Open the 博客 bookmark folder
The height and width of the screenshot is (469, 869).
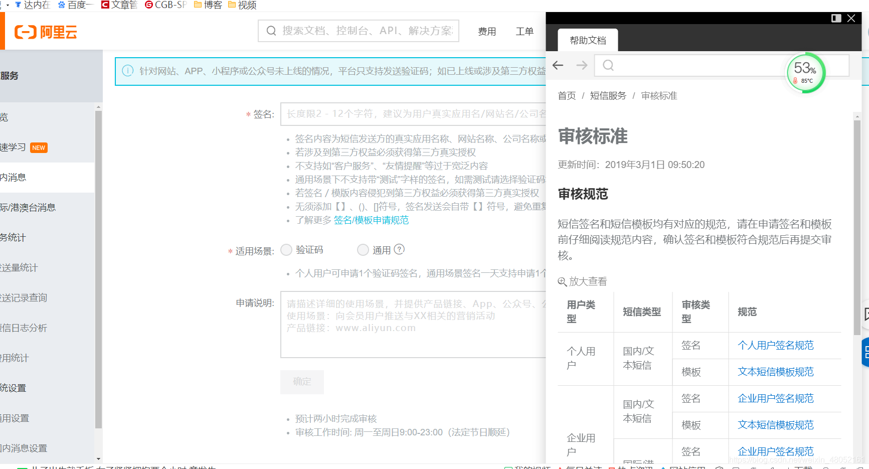208,5
